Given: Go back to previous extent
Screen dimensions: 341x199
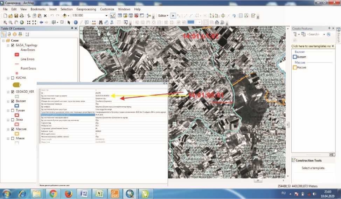Looking at the screenshot, I should 41,22.
